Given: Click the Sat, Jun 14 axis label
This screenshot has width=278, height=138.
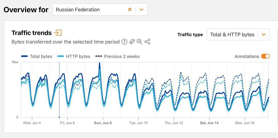Looking at the screenshot, I should (209, 123).
